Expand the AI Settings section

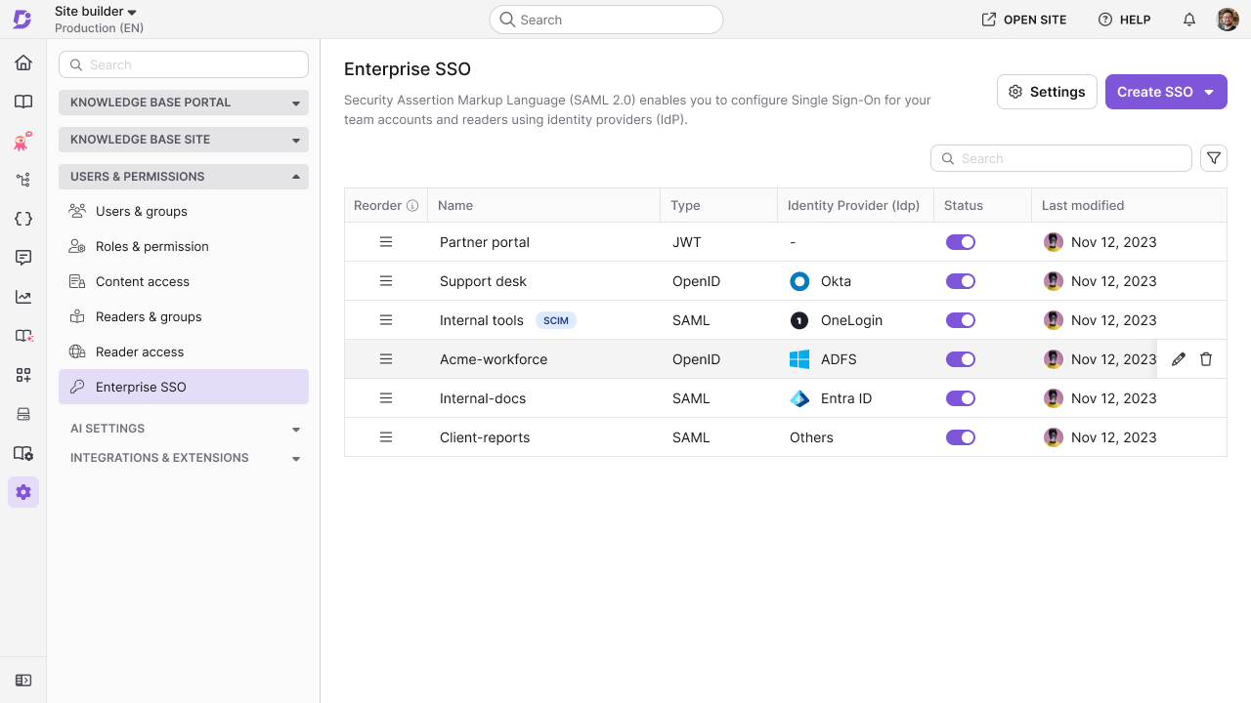pos(184,429)
